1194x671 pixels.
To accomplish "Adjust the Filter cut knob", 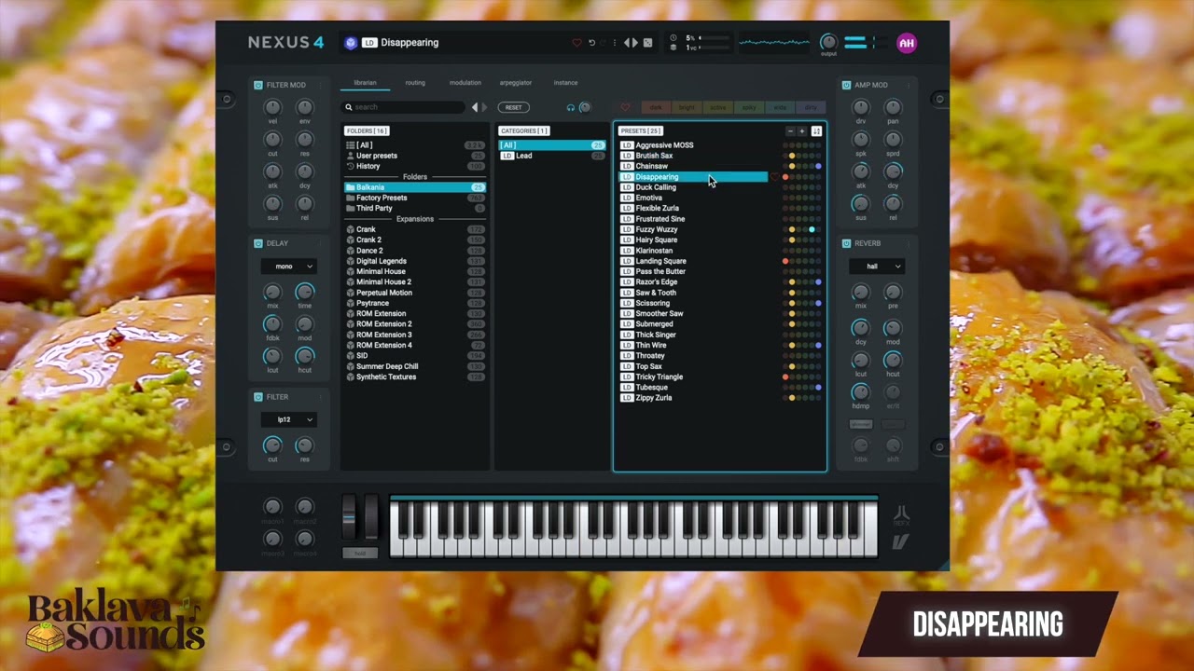I will pos(272,445).
